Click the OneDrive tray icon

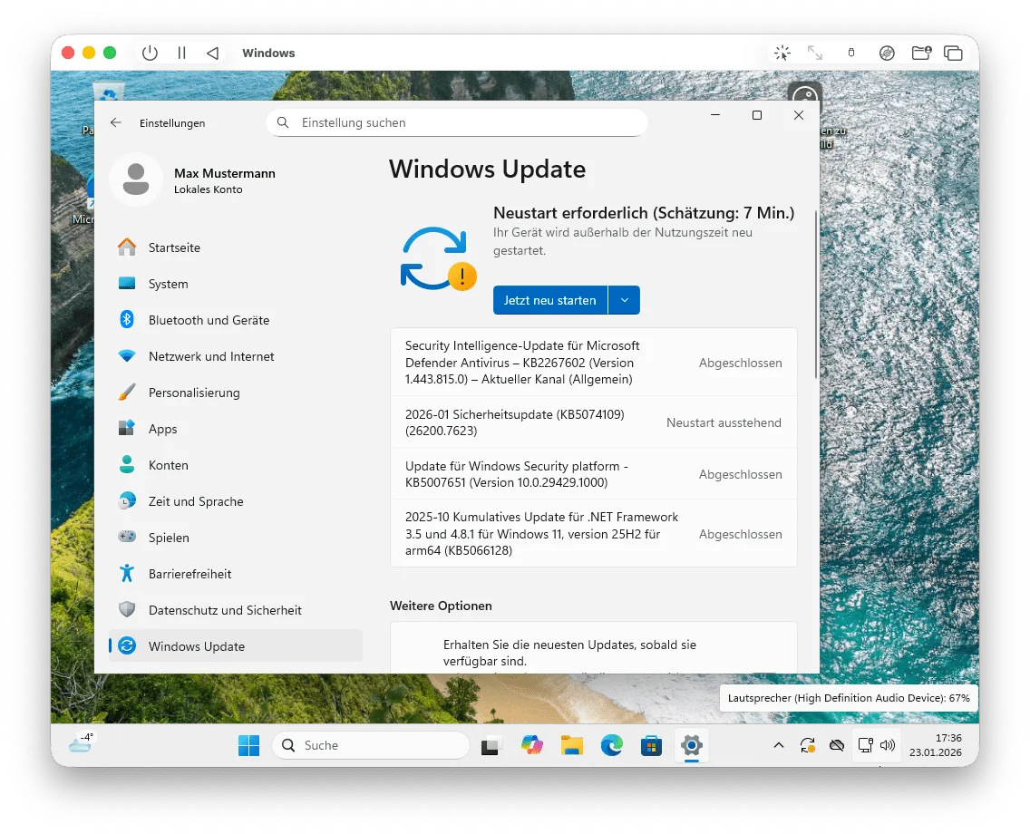[x=836, y=745]
